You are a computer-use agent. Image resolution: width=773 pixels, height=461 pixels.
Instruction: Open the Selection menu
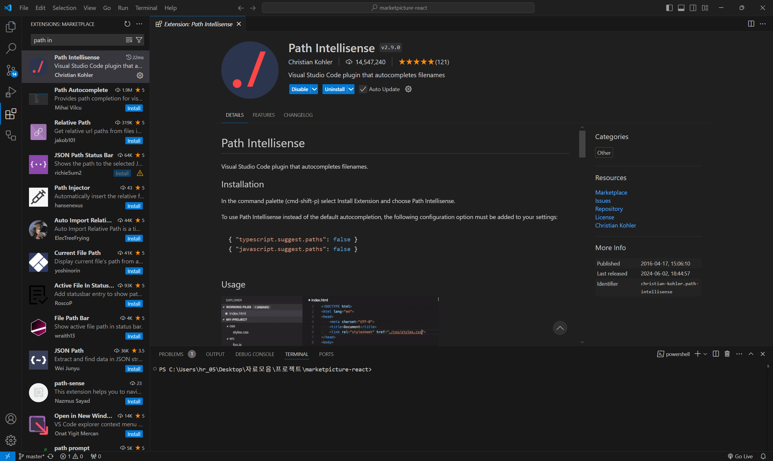click(x=64, y=8)
